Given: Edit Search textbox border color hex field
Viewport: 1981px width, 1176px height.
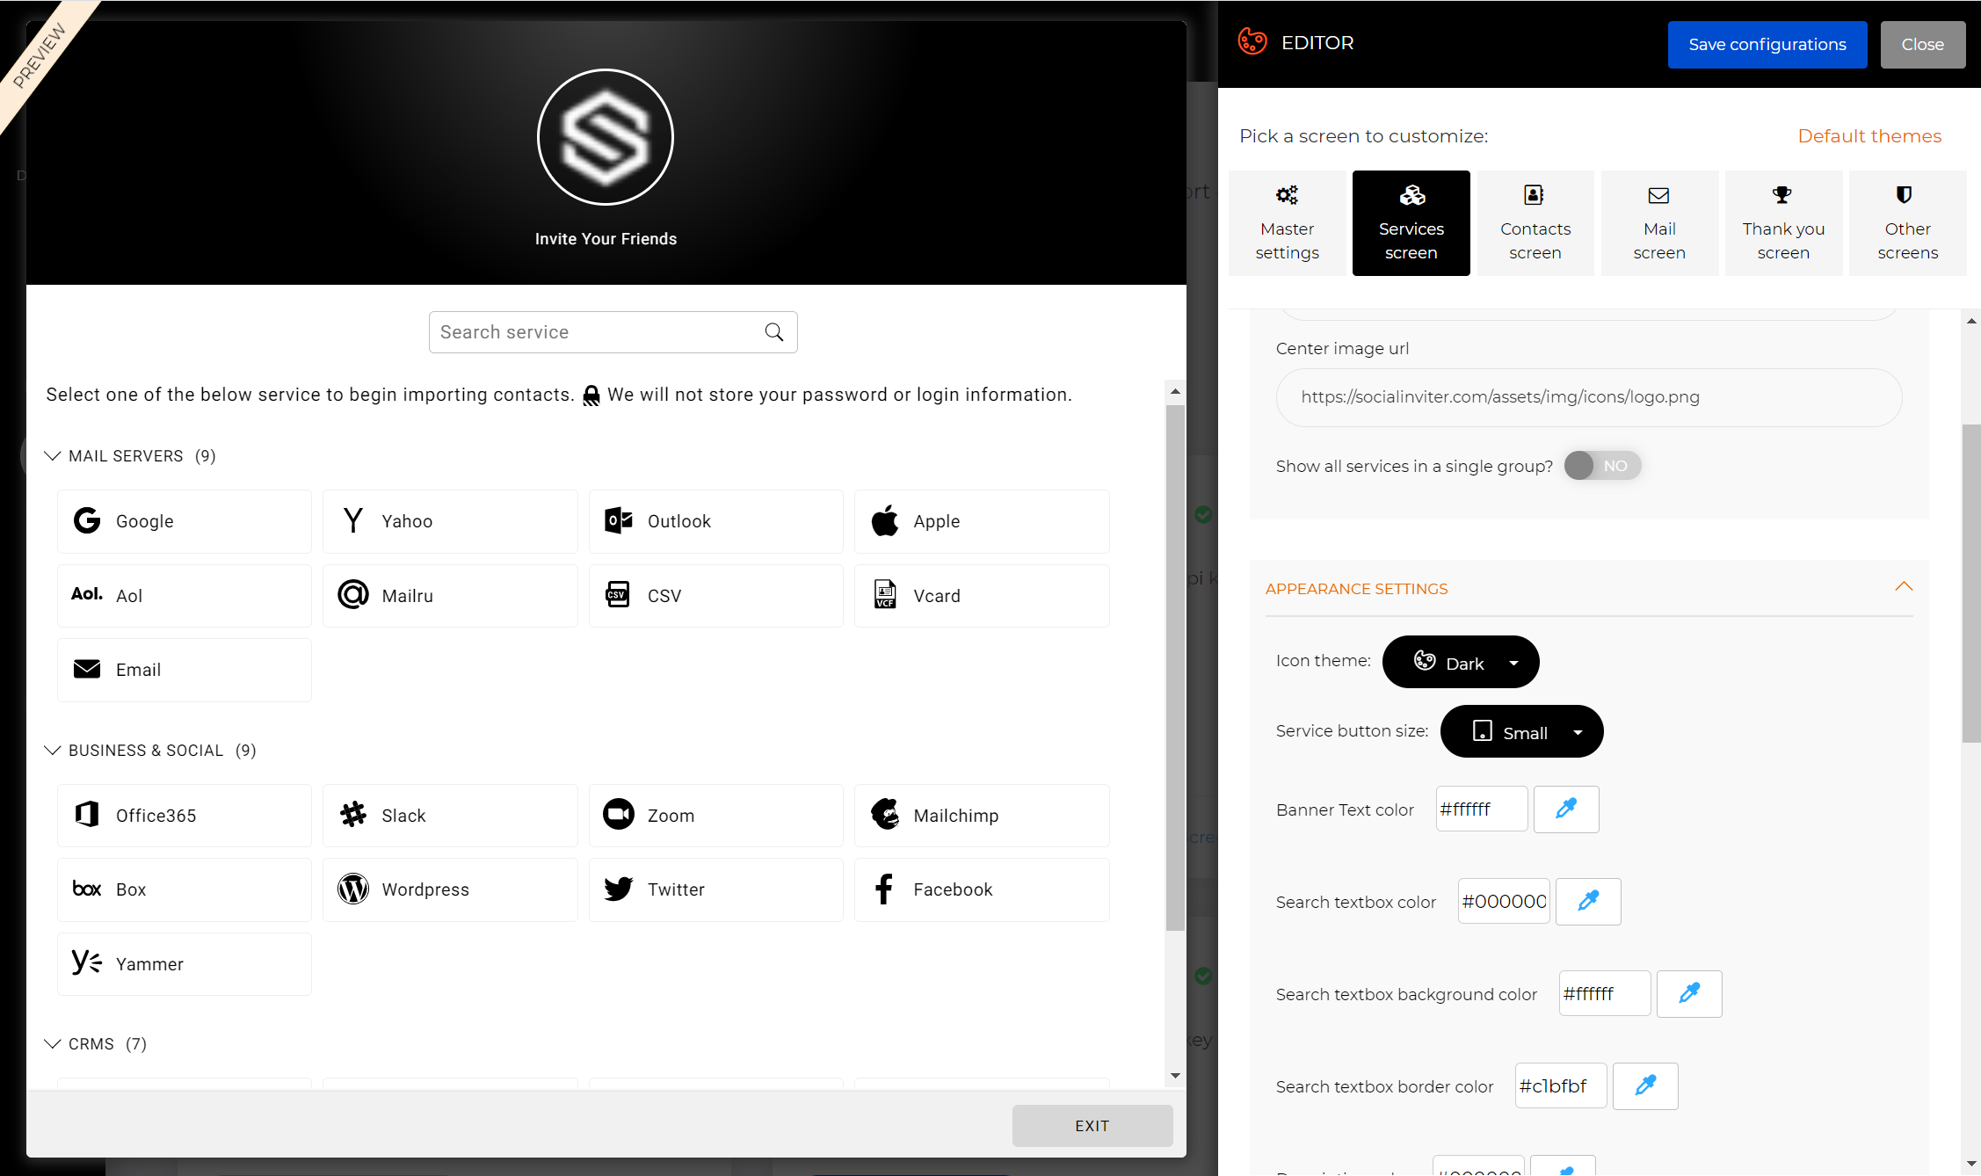Looking at the screenshot, I should click(1561, 1085).
